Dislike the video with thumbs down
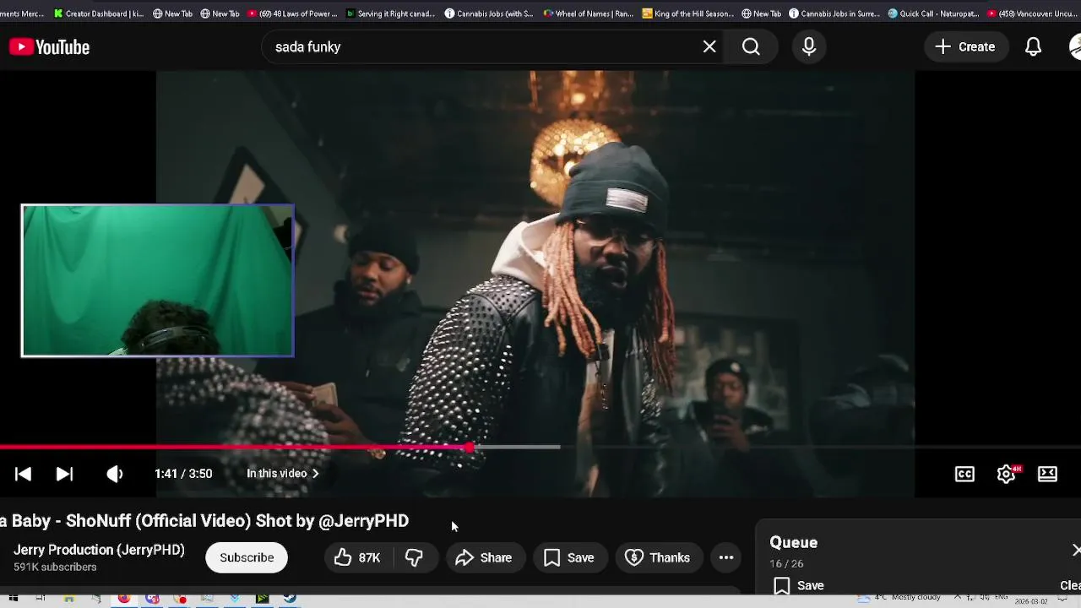This screenshot has height=608, width=1081. (x=414, y=557)
